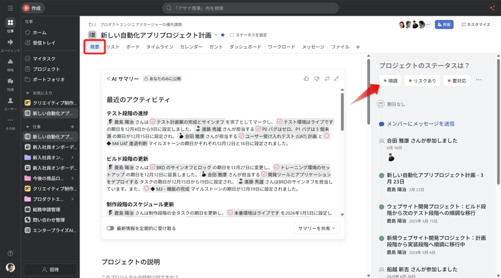Screen dimensions: 501x278
Task: Expand プロダクトエ... folder chevron
Action: [x=73, y=199]
